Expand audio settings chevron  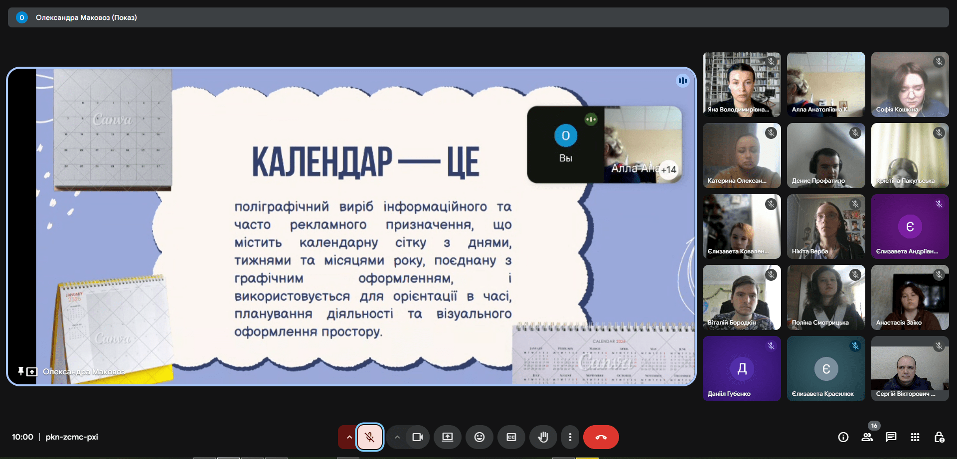pyautogui.click(x=349, y=437)
